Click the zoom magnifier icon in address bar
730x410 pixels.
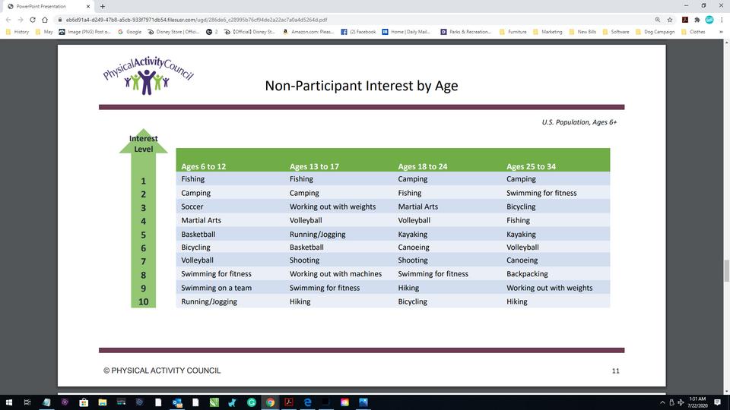[x=657, y=20]
